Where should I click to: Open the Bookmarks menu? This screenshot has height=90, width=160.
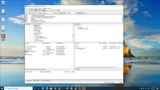point(45,8)
